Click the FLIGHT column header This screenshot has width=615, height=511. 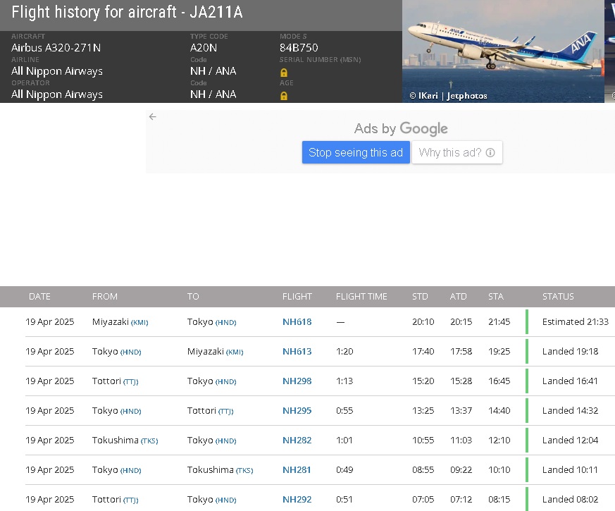297,297
